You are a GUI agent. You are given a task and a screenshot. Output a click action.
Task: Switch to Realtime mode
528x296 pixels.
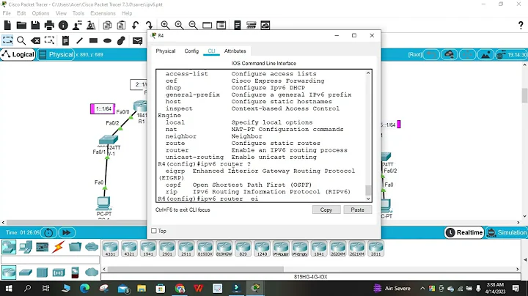tap(464, 232)
